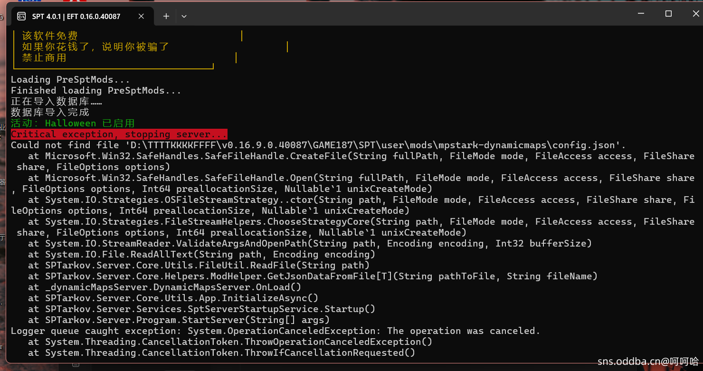Image resolution: width=703 pixels, height=371 pixels.
Task: Select the SPT 4.0.1 | EFT 0.16.0.40087 tab
Action: (x=76, y=16)
